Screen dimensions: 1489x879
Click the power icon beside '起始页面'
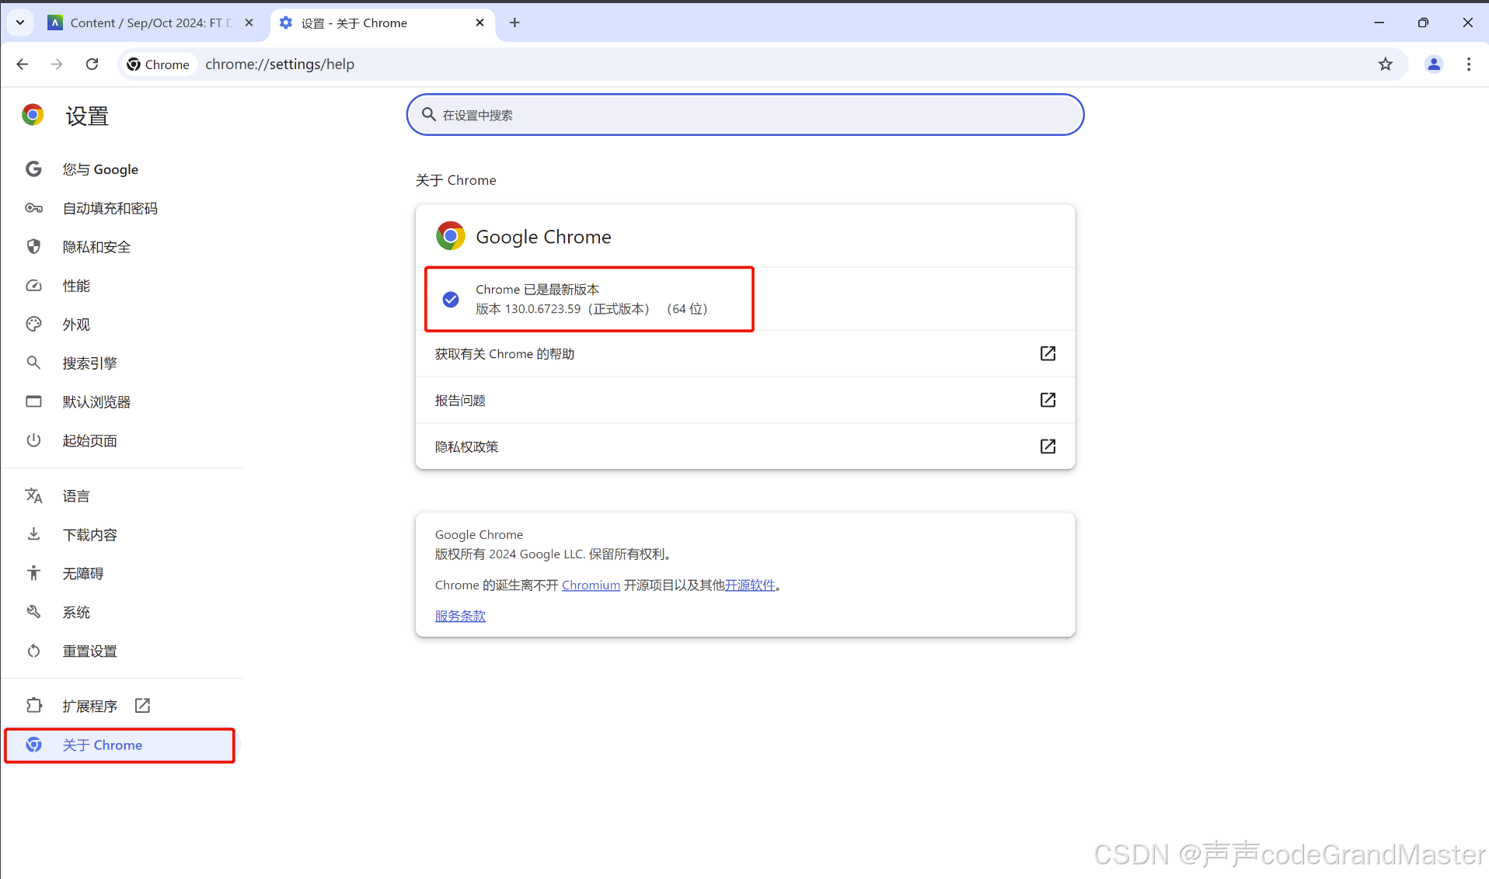click(33, 440)
